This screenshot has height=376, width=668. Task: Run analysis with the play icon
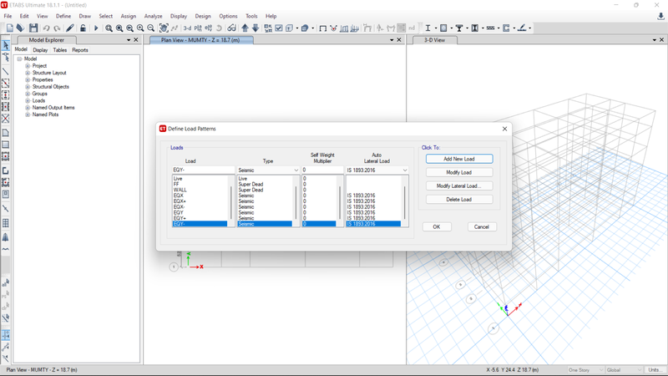point(96,28)
